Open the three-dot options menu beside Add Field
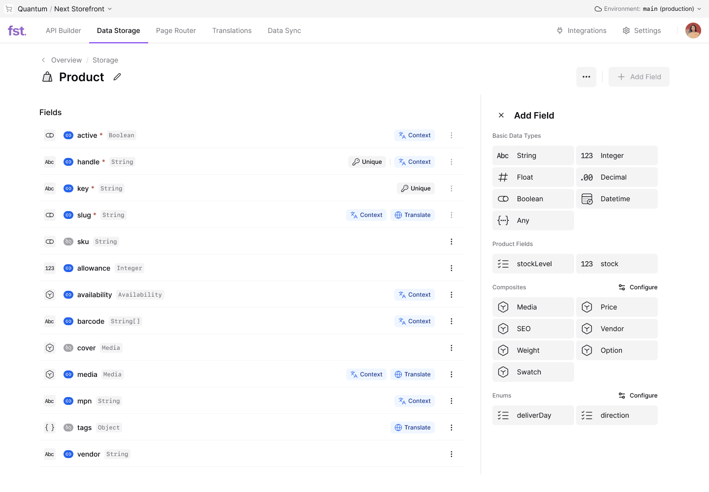 coord(586,77)
